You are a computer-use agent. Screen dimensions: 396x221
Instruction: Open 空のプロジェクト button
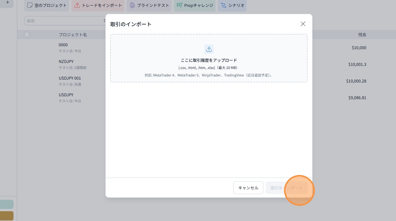(x=47, y=5)
